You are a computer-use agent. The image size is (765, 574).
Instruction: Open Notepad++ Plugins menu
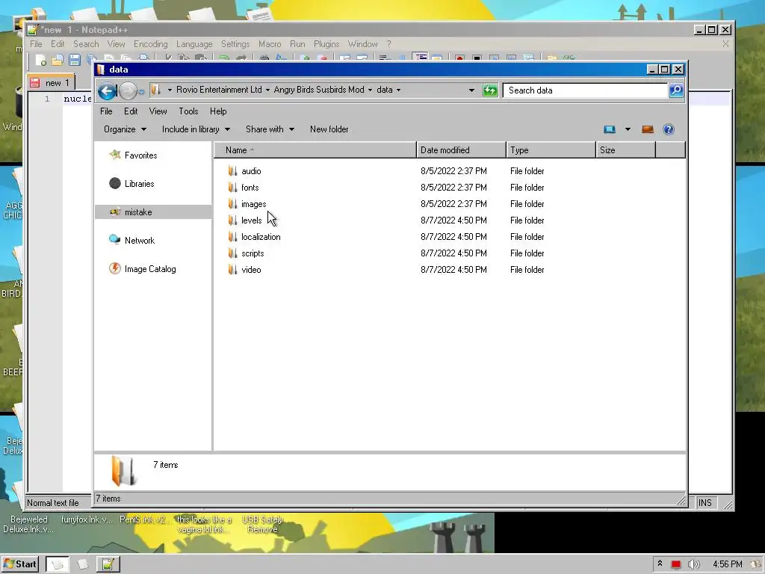point(326,44)
